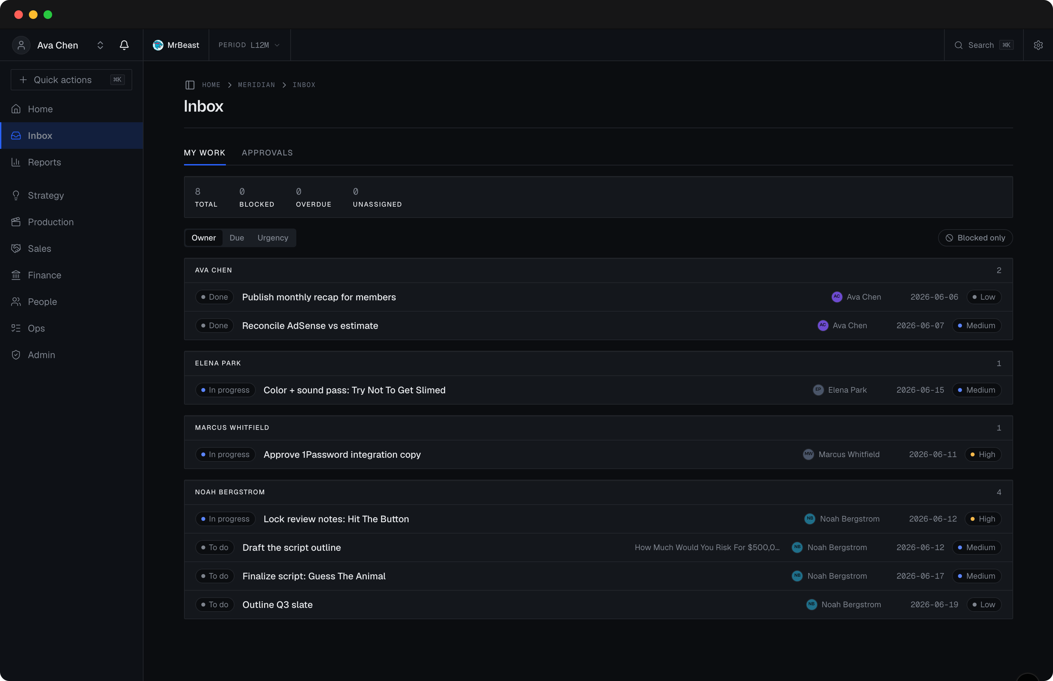Click the plus icon in Quick actions
1053x681 pixels.
point(24,80)
